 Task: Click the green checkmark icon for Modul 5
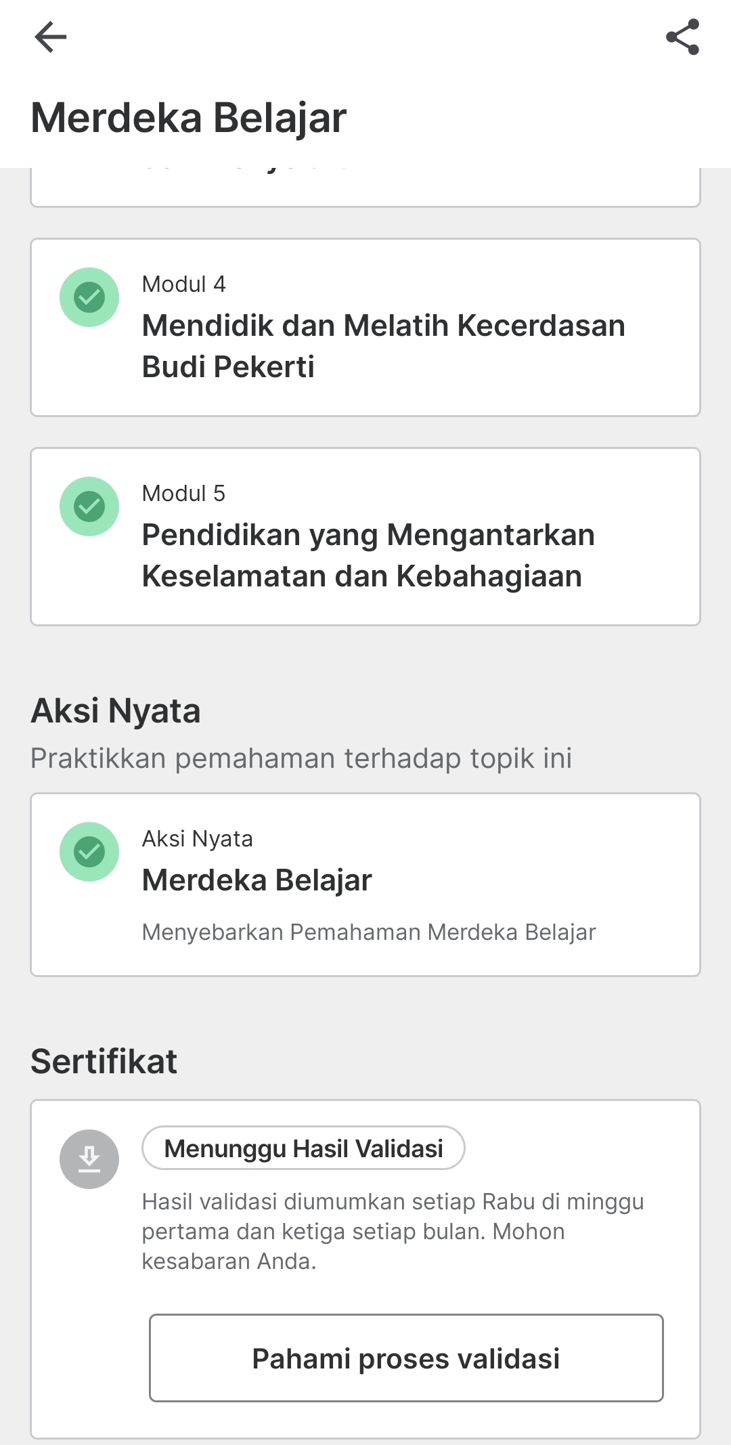89,506
